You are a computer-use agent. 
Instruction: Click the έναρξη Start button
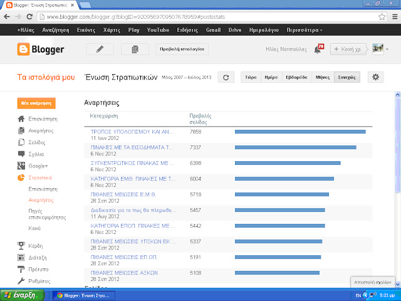(23, 295)
